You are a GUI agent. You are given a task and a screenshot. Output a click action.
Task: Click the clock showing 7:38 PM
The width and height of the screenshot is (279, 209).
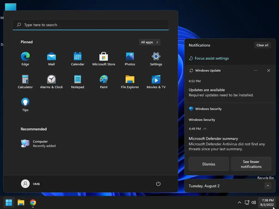[x=267, y=202]
